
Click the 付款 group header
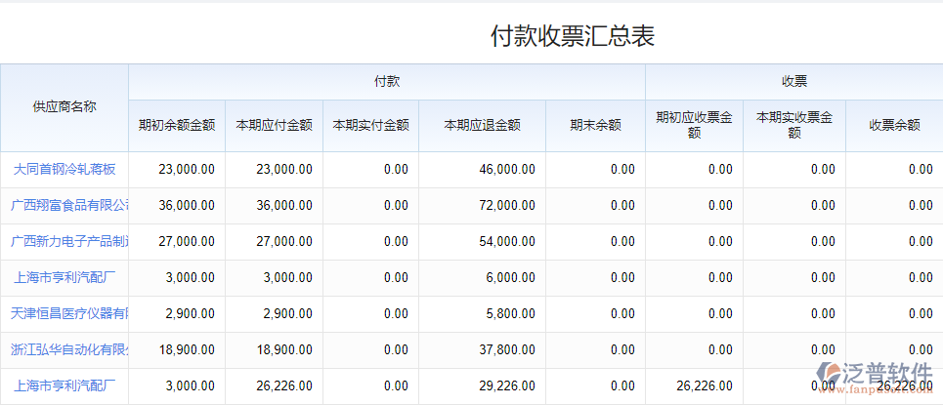point(387,81)
